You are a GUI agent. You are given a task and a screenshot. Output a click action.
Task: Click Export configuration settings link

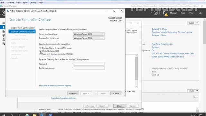pos(63,98)
